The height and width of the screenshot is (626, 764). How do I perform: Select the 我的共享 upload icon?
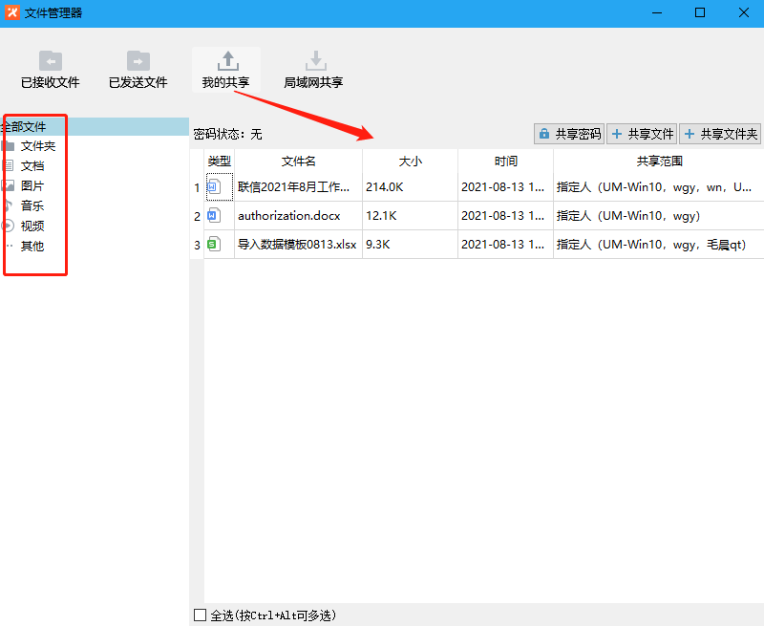coord(228,61)
